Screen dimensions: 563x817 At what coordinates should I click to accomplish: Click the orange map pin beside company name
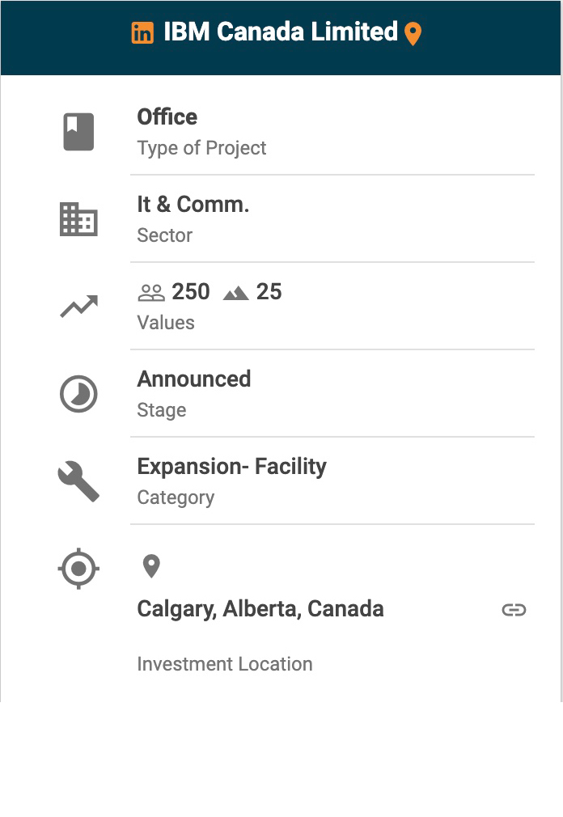point(413,34)
